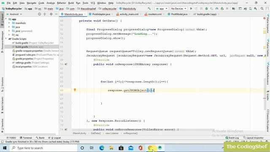Open Windows Start menu
Viewport: 270px width, 152px height.
[x=5, y=148]
